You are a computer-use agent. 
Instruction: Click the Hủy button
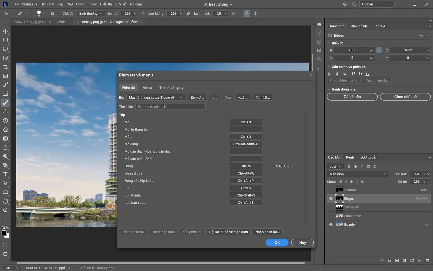click(303, 243)
